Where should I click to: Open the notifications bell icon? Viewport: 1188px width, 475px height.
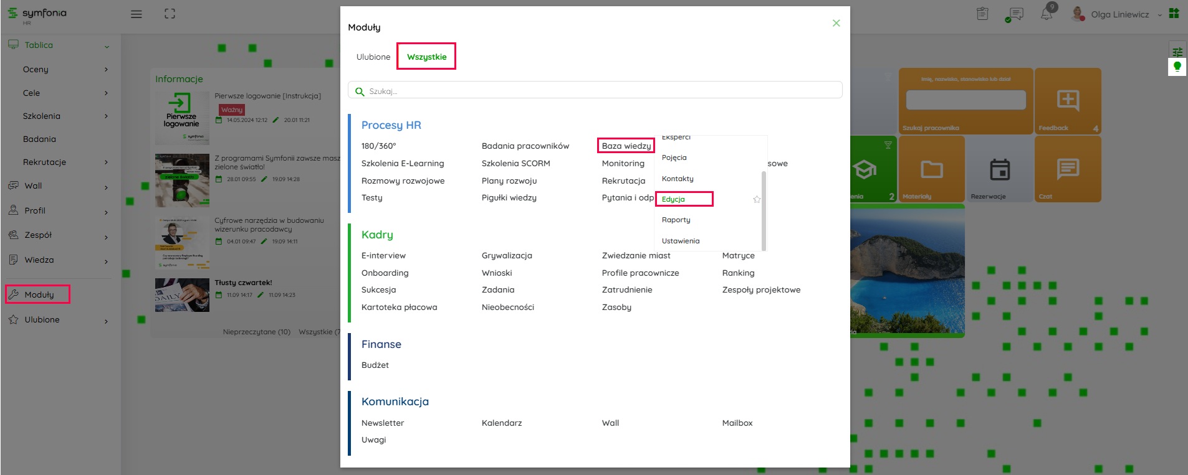1047,14
